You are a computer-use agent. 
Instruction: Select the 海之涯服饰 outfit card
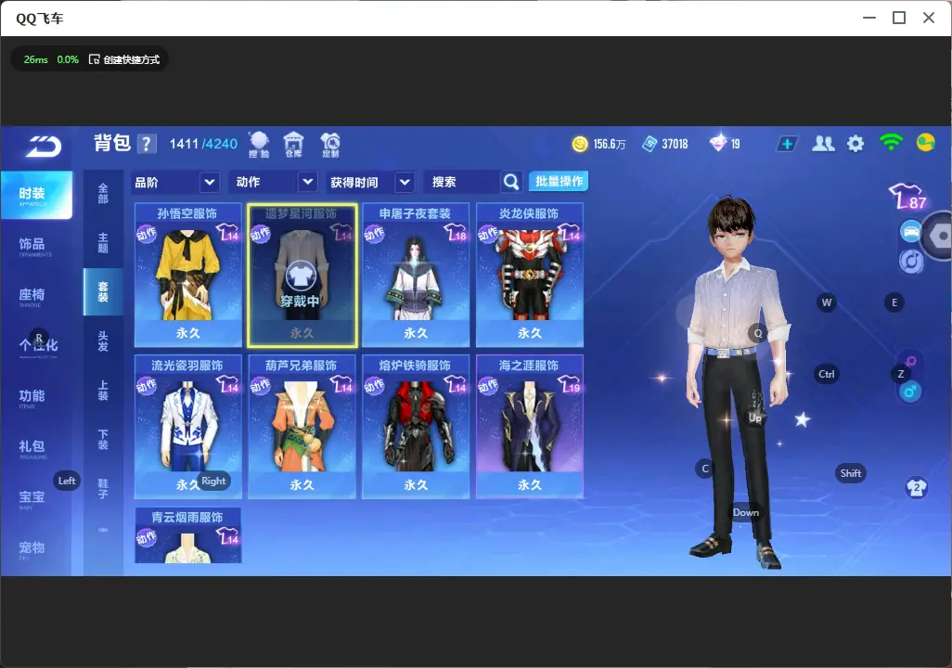[x=530, y=427]
